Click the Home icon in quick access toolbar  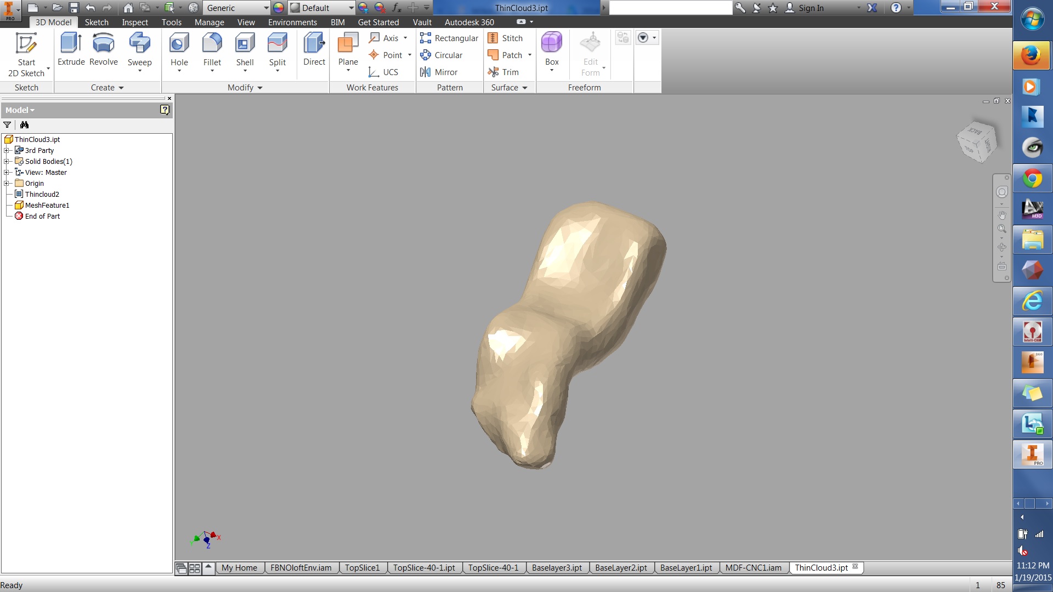pos(128,8)
